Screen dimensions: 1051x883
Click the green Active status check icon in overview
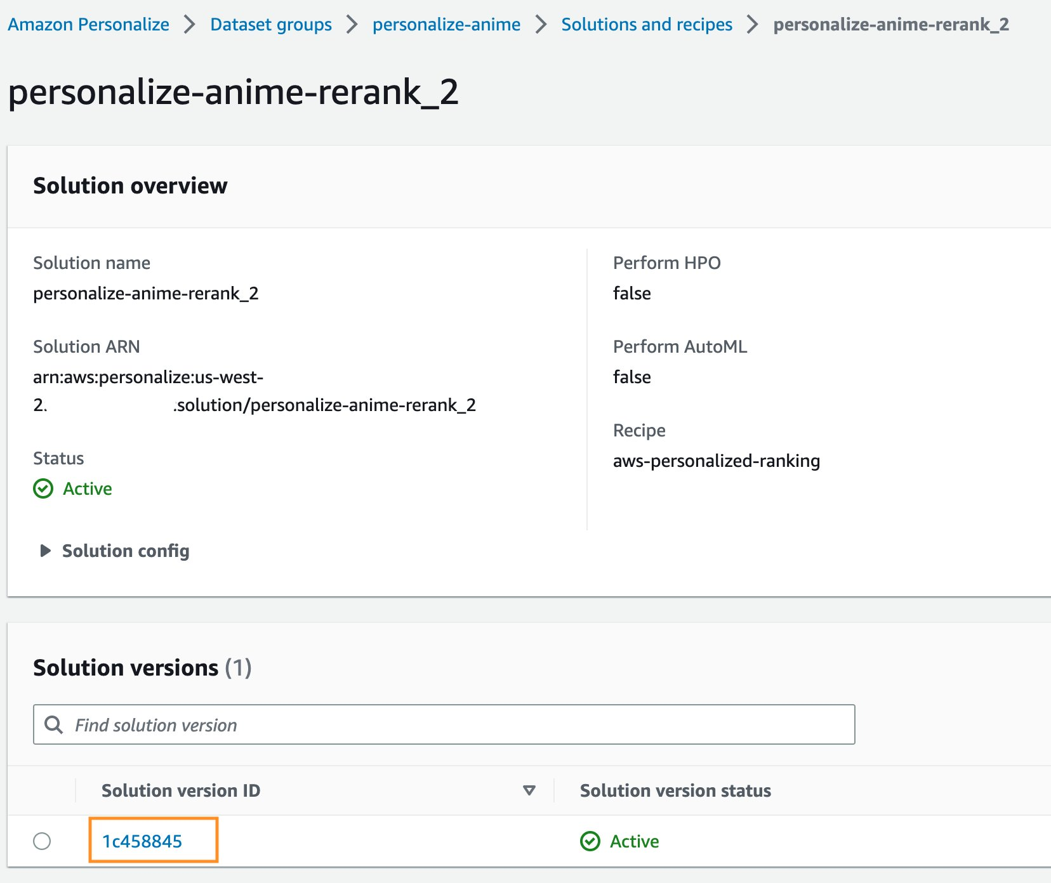43,488
